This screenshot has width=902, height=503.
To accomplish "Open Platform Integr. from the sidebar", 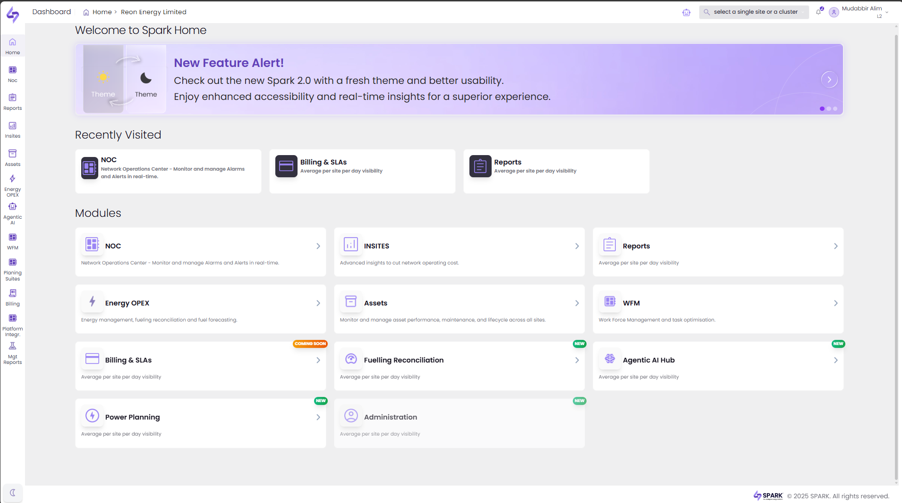I will click(13, 324).
